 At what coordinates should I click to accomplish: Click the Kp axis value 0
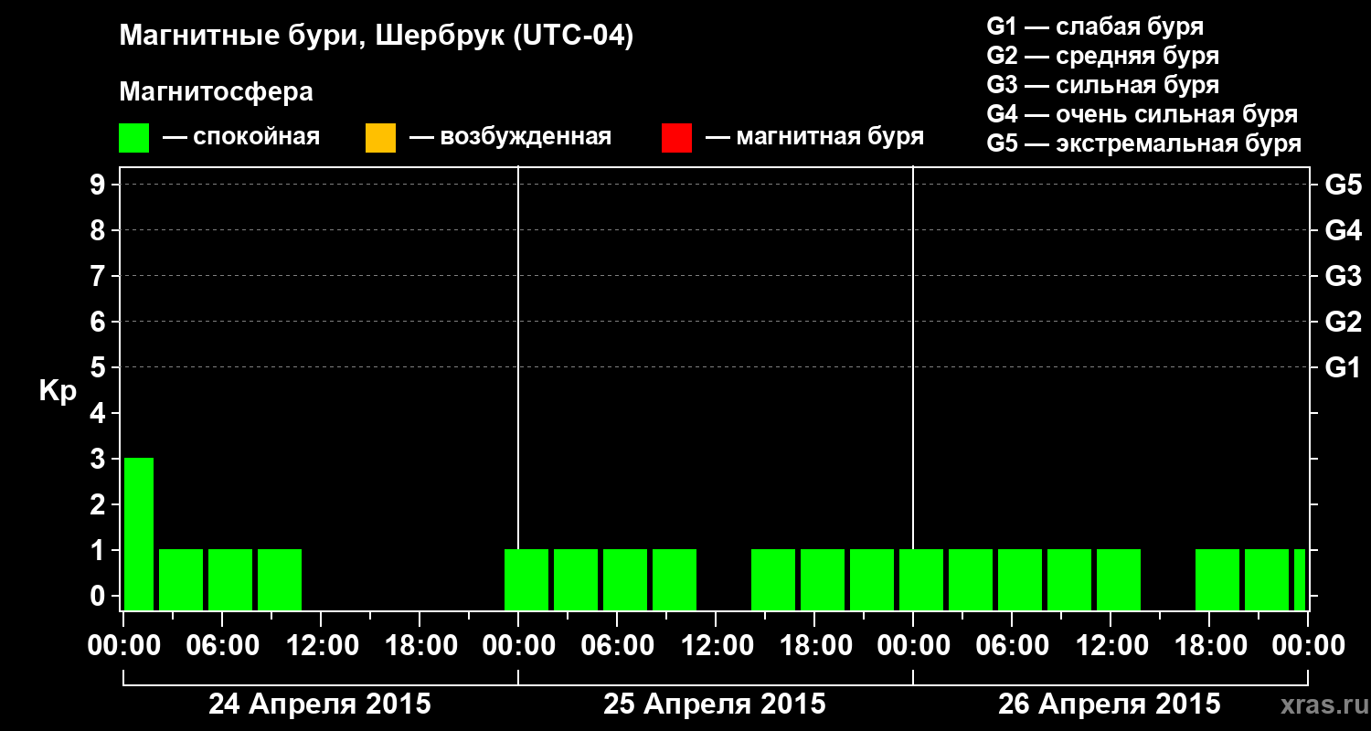click(98, 596)
